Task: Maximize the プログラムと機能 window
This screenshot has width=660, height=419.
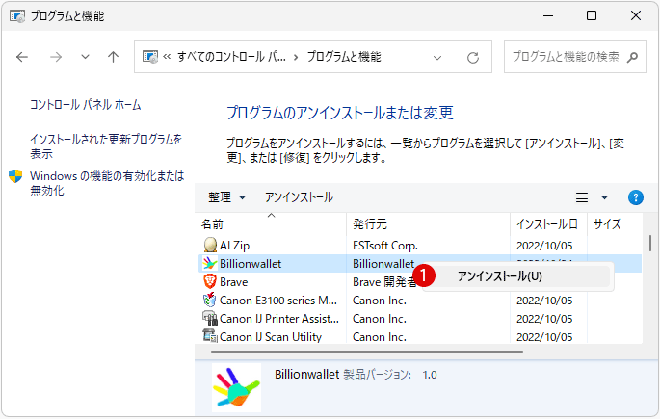Action: click(x=592, y=16)
